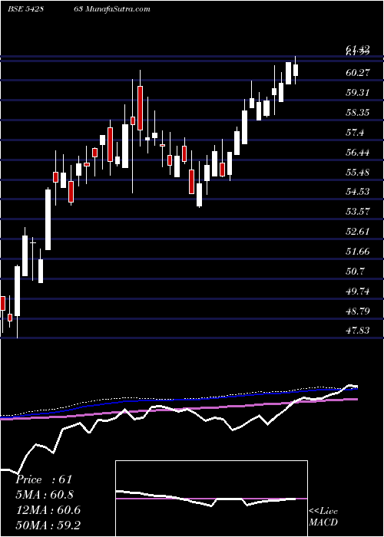This screenshot has height=537, width=384.
Task: Click the 50.7 price axis label
Action: click(x=355, y=272)
